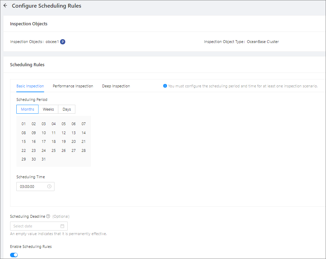Select day 15 in the calendar grid
Image resolution: width=326 pixels, height=259 pixels.
click(24, 141)
